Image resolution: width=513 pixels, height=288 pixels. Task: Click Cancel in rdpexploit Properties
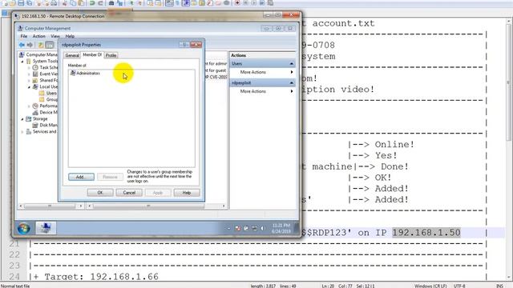(x=129, y=193)
